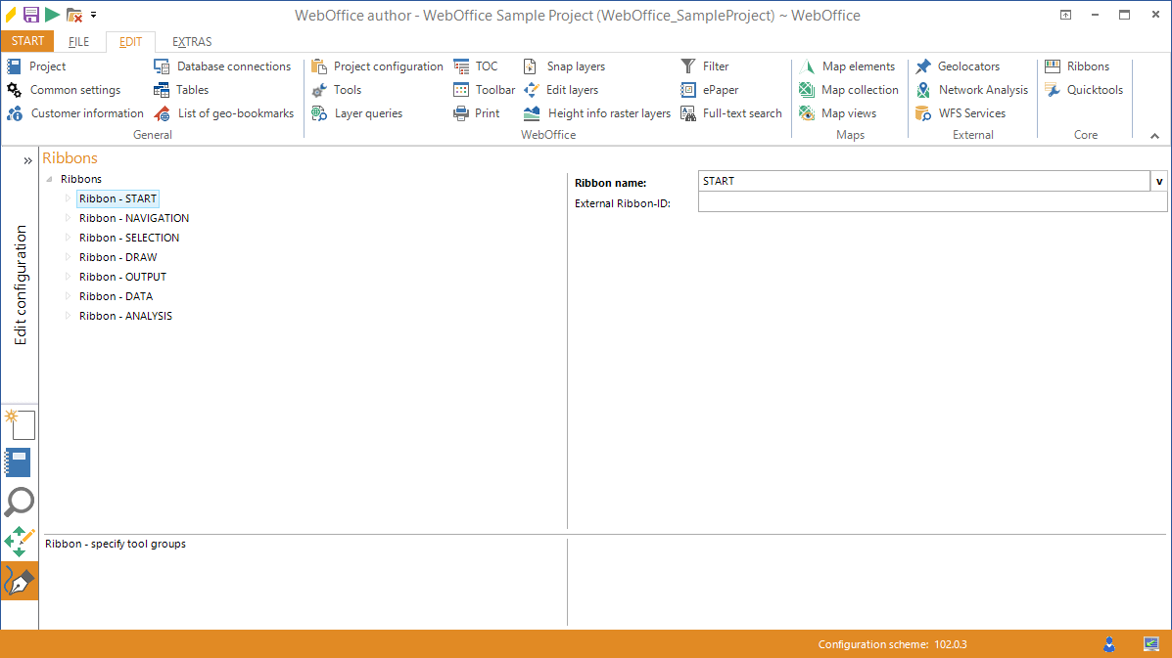Collapse the Ribbons root tree node
This screenshot has width=1172, height=658.
pyautogui.click(x=48, y=179)
